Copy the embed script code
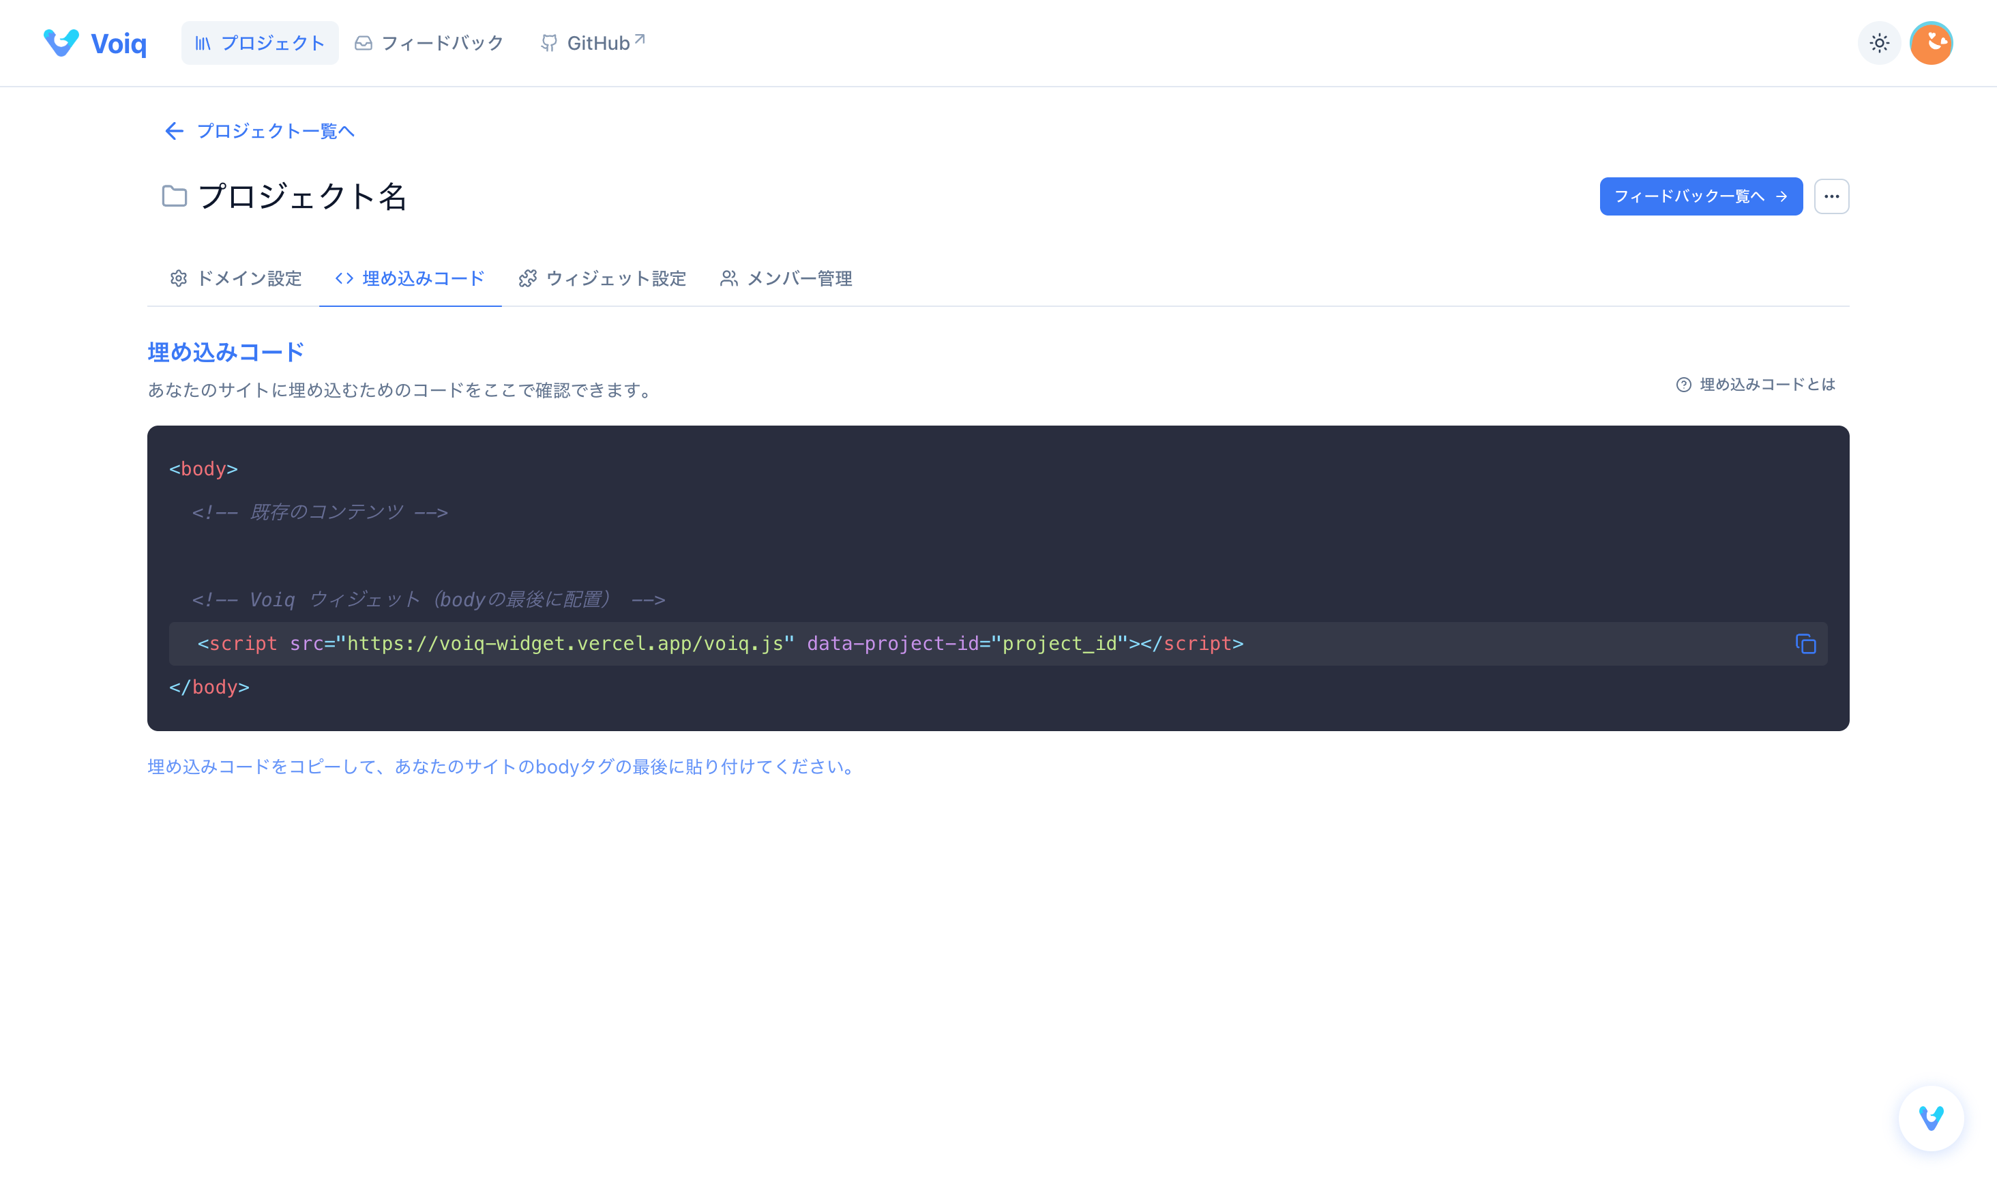1997x1184 pixels. [1805, 644]
